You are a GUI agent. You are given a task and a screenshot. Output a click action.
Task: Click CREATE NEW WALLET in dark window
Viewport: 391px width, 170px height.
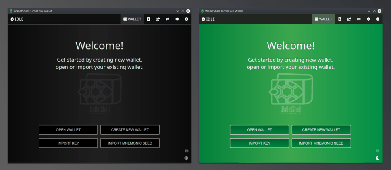pyautogui.click(x=130, y=130)
